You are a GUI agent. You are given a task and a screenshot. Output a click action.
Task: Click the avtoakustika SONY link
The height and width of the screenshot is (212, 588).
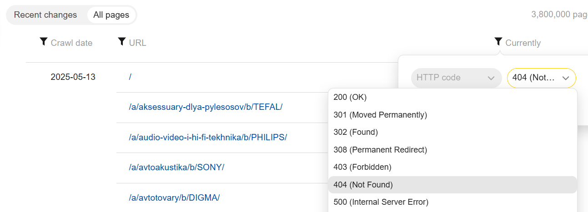tap(176, 167)
